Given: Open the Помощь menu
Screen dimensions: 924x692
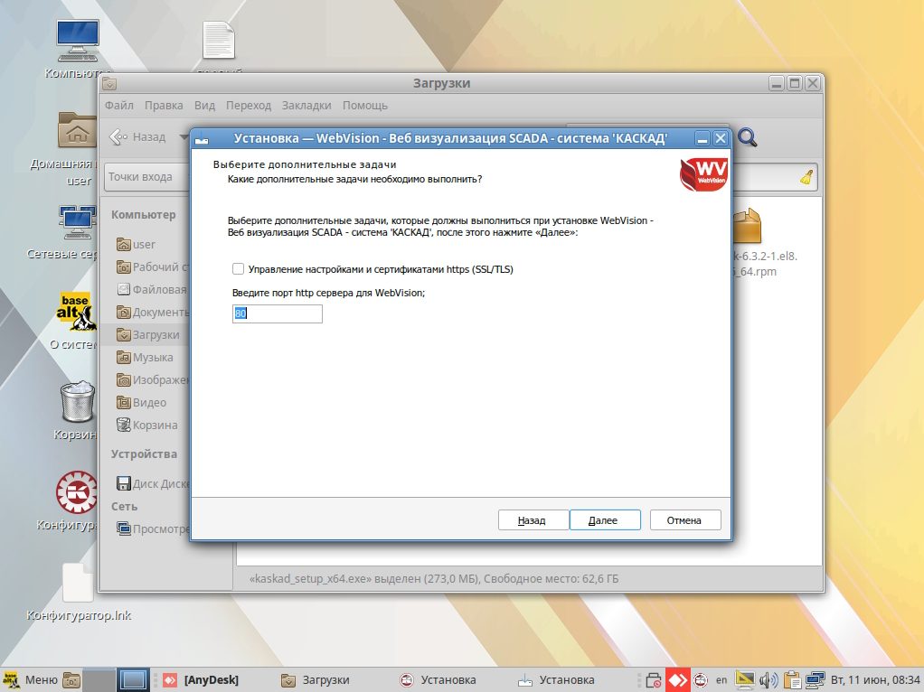Looking at the screenshot, I should 365,106.
